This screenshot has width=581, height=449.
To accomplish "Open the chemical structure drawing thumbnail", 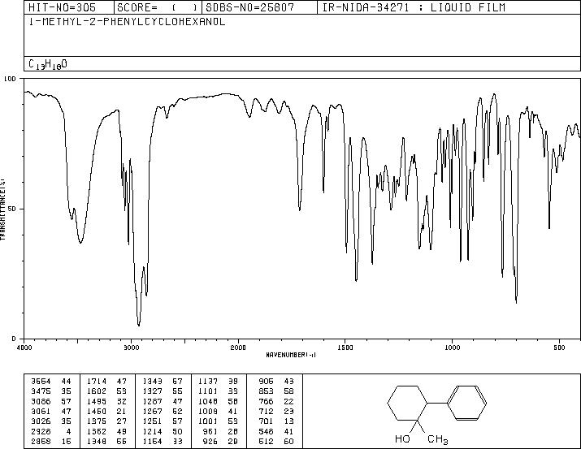I will coord(437,413).
